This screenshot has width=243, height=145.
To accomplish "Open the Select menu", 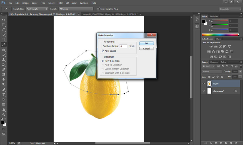I will tap(51, 3).
